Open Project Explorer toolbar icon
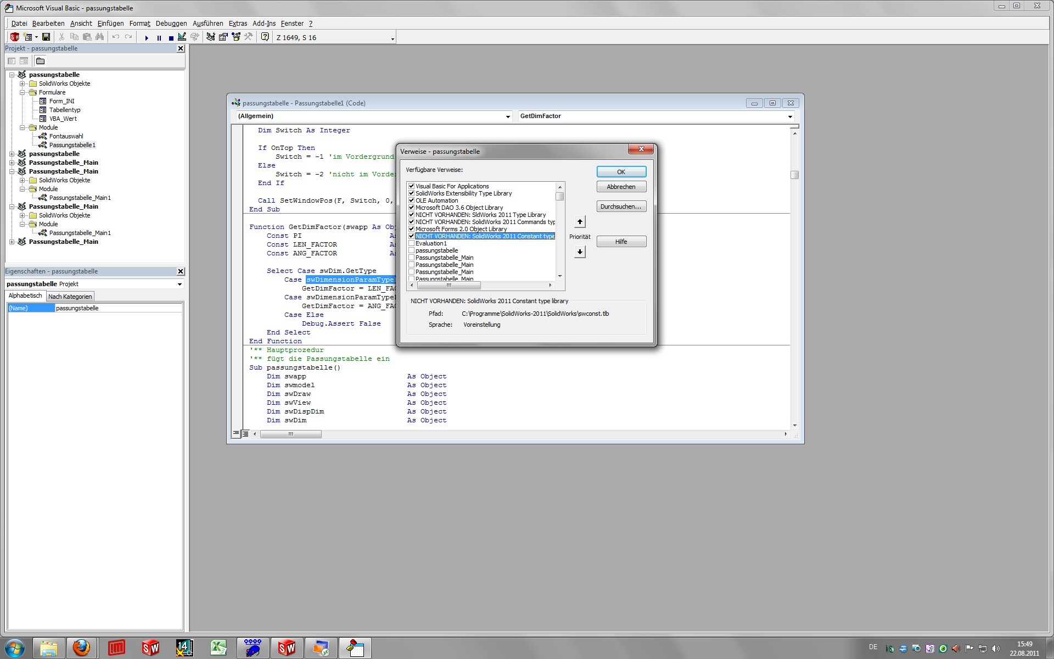The height and width of the screenshot is (659, 1054). pyautogui.click(x=211, y=37)
